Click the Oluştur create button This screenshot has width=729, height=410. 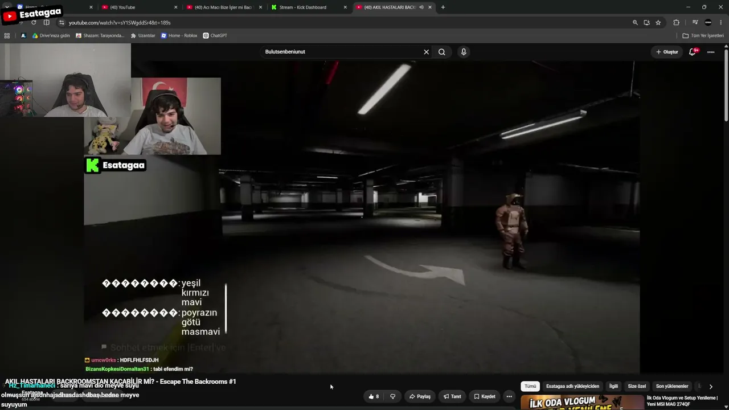(x=667, y=52)
